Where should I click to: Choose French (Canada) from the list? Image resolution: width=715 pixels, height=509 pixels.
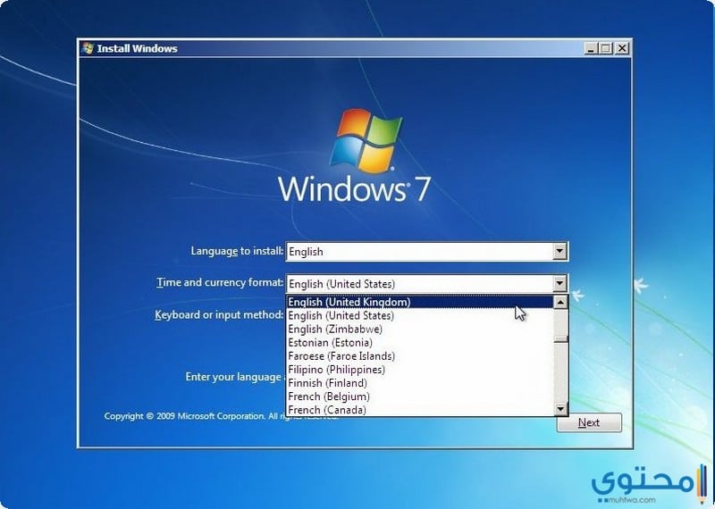pos(420,410)
